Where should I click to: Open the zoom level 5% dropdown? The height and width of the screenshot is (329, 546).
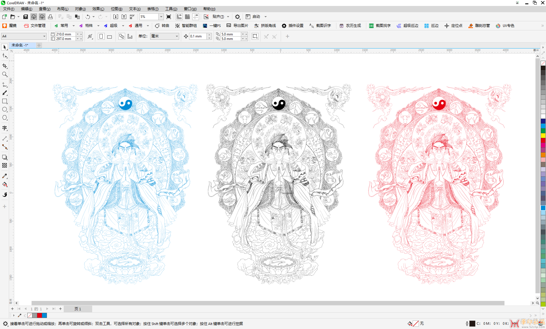pos(161,17)
